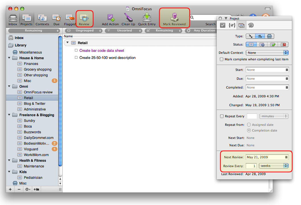The width and height of the screenshot is (301, 205).
Task: Switch to the Action inspector tab
Action: pyautogui.click(x=223, y=25)
